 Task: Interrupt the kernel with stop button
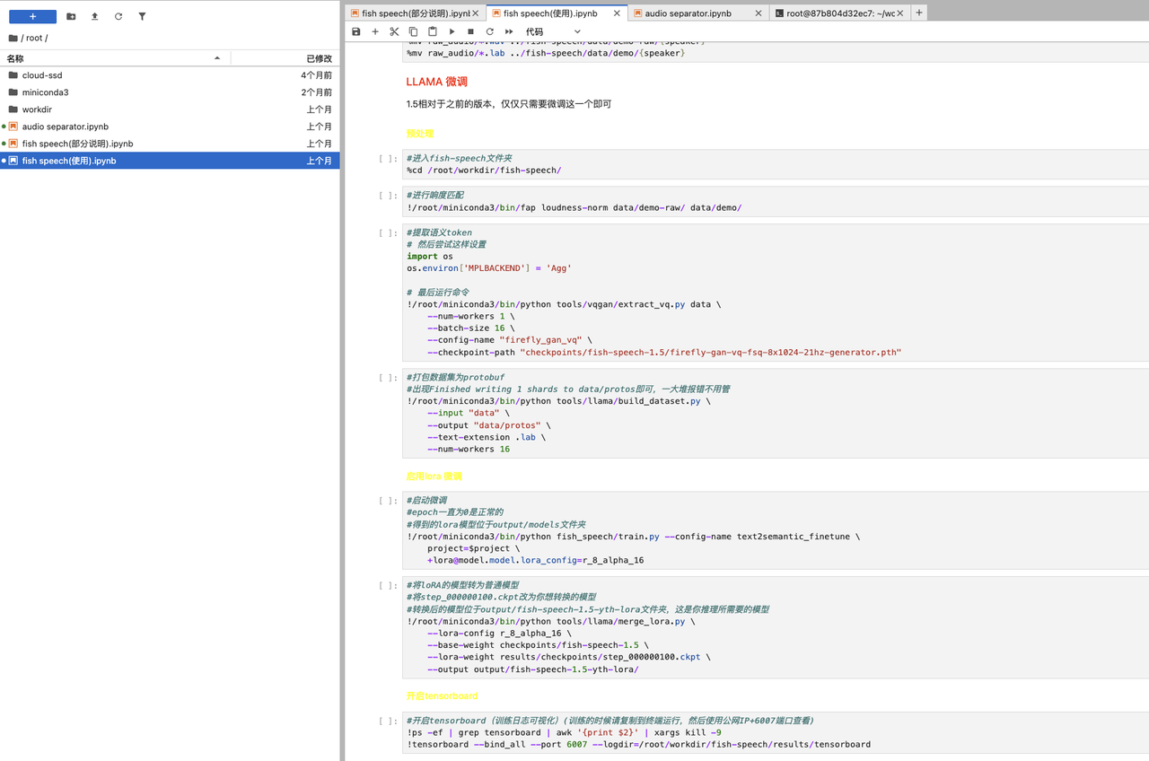470,31
